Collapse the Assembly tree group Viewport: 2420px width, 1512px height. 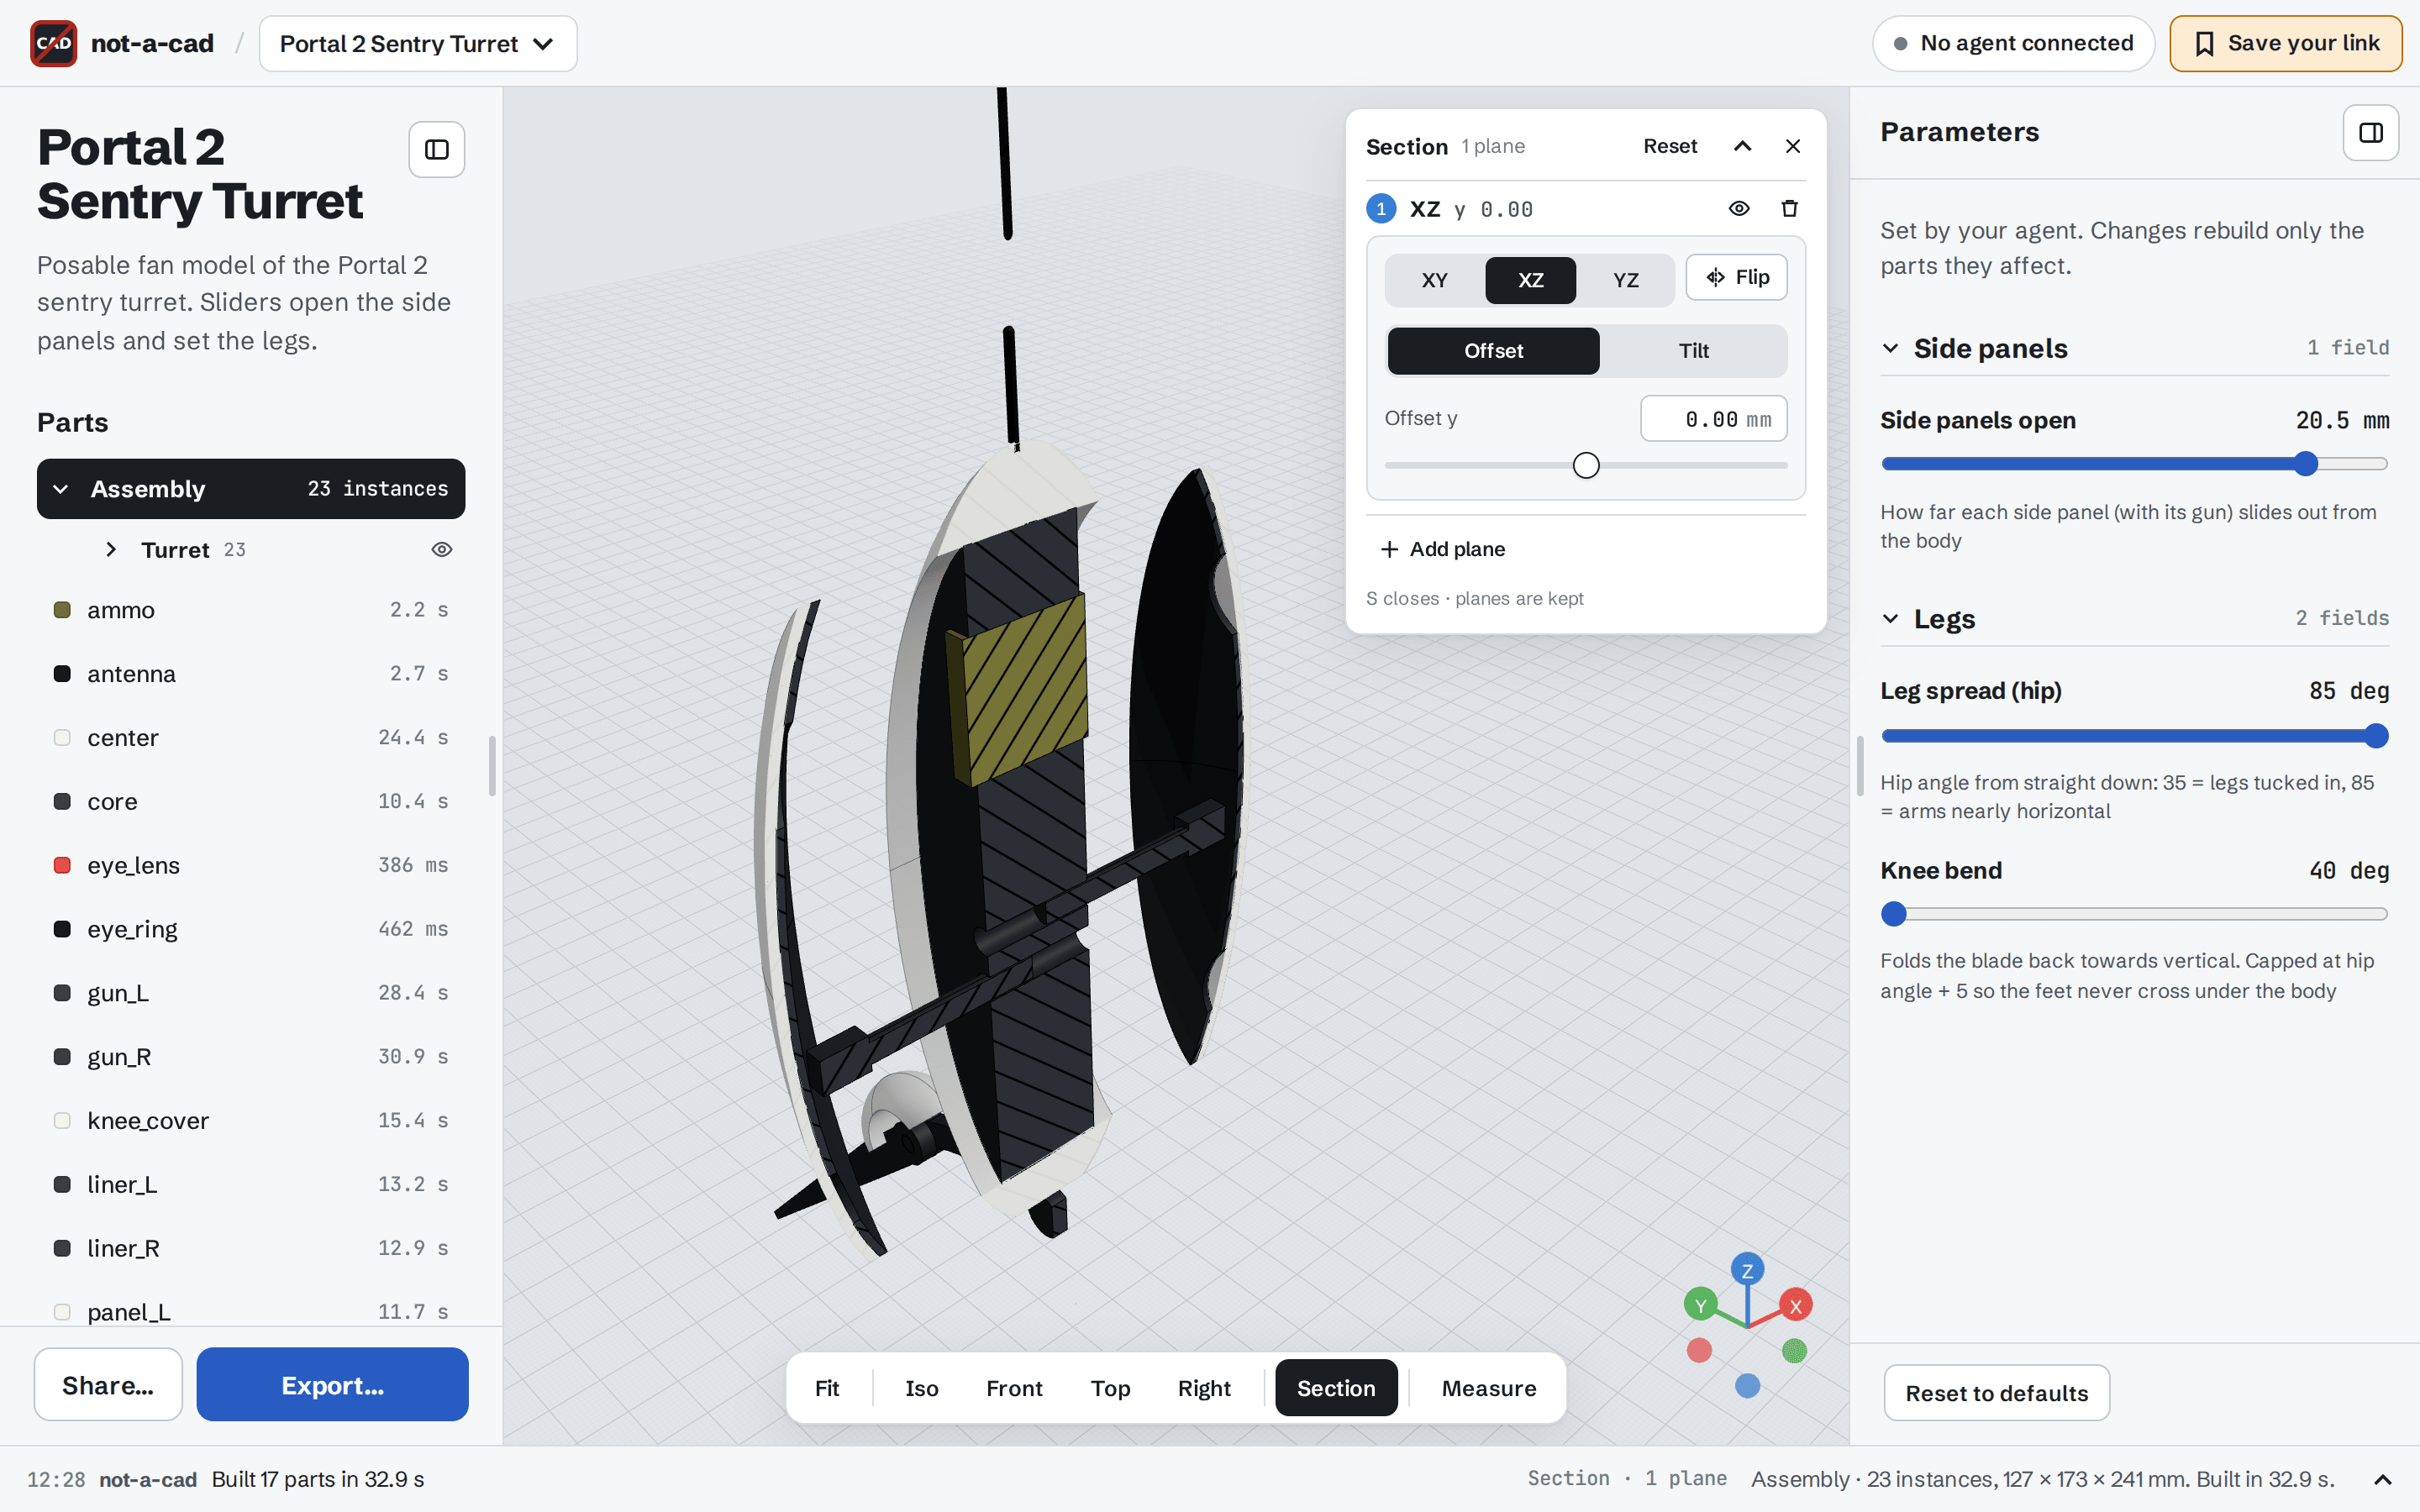click(x=61, y=489)
